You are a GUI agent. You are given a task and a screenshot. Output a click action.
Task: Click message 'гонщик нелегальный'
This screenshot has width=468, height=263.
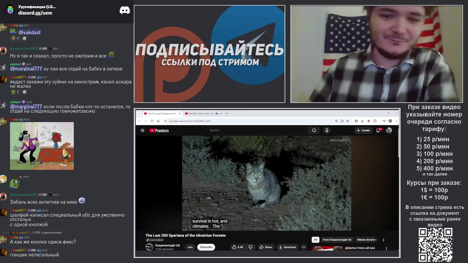(34, 255)
